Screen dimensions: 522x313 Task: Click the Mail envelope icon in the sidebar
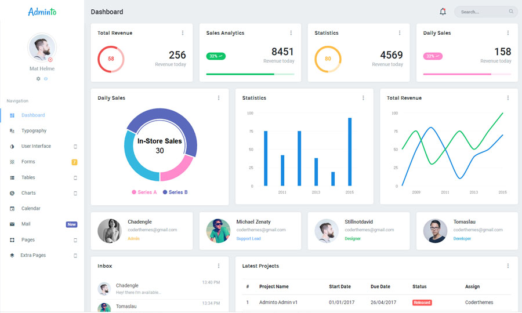click(12, 224)
